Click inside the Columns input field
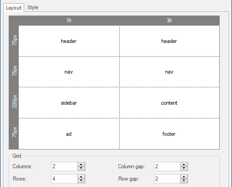 [64, 166]
